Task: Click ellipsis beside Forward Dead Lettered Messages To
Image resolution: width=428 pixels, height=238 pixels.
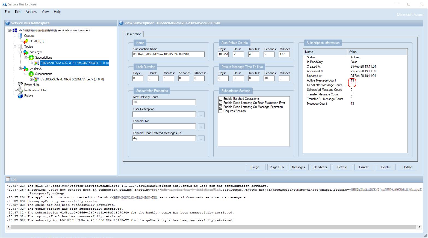Action: [201, 138]
